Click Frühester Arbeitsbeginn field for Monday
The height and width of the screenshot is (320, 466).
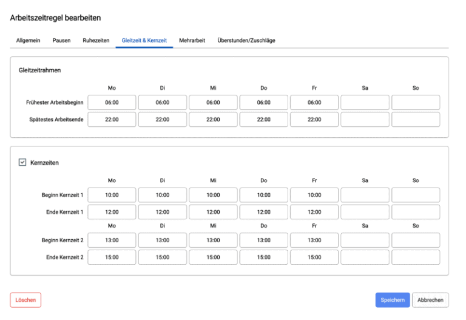coord(112,102)
